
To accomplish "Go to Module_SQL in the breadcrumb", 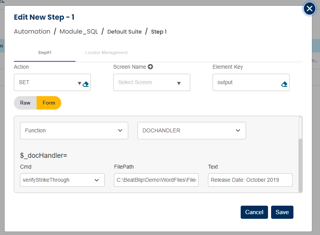I will [x=79, y=32].
